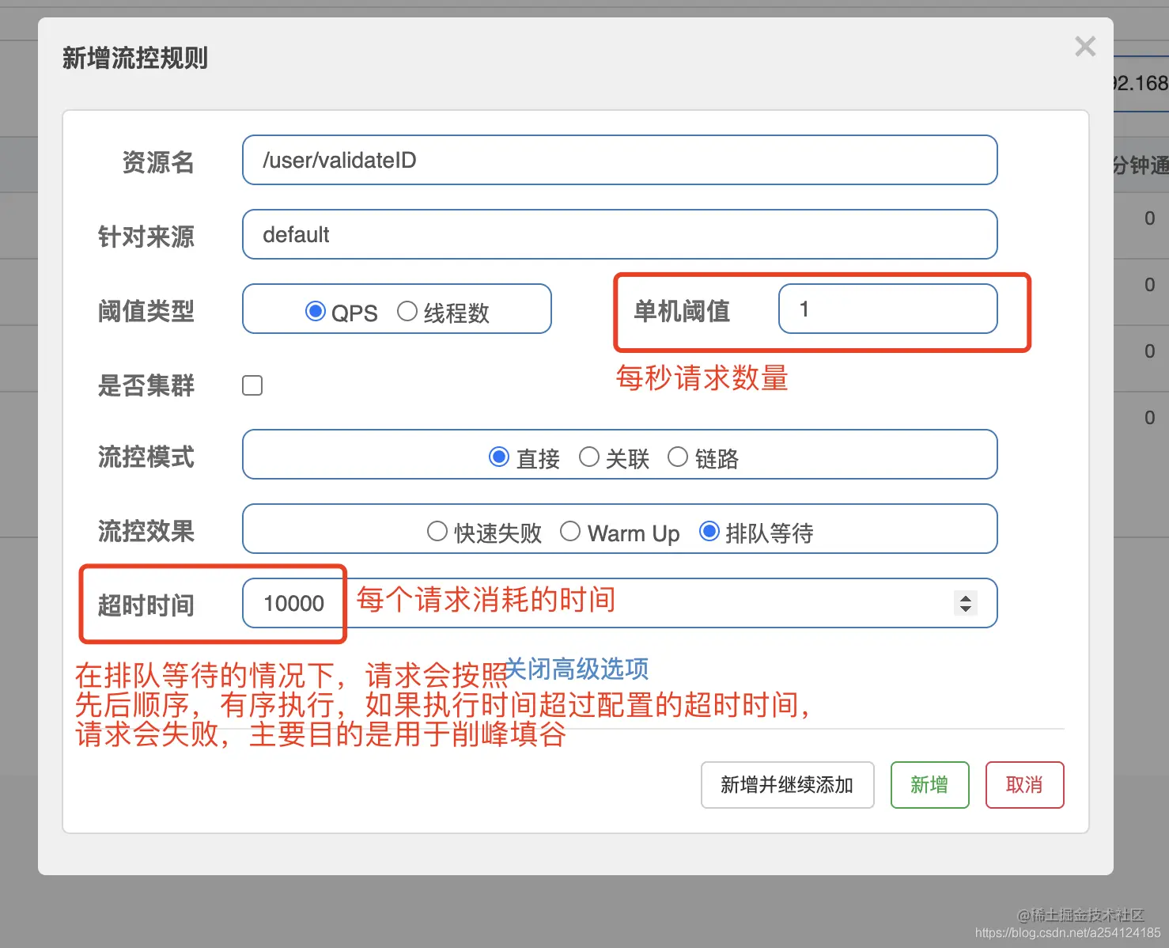Select 直接 flow control mode
Viewport: 1169px width, 948px height.
(499, 457)
